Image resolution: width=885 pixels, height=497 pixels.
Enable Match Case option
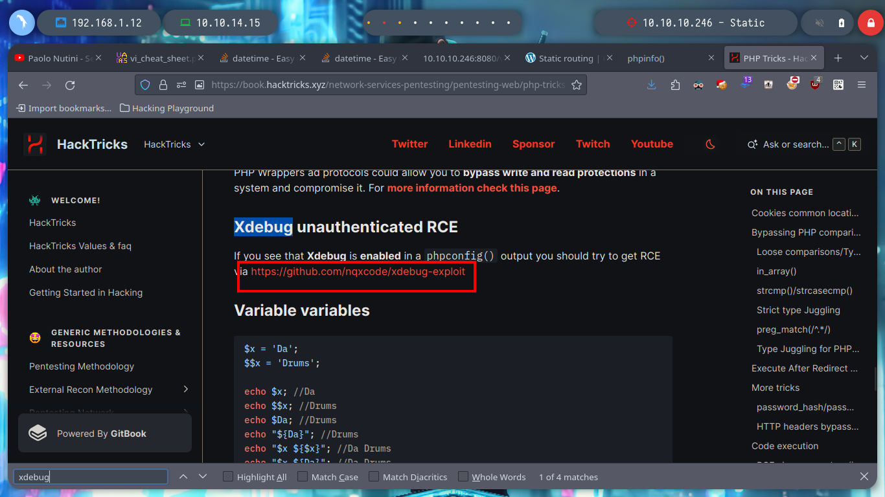tap(303, 477)
